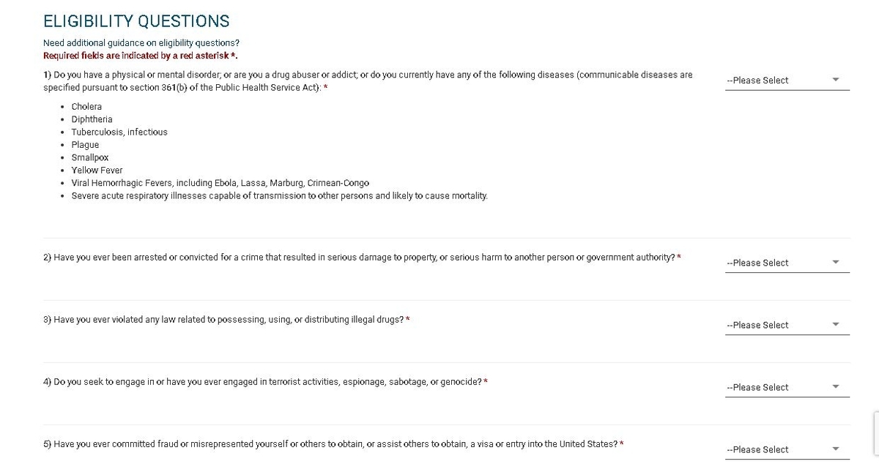Click the arrow icon for fraud or misrepresentation question

836,449
